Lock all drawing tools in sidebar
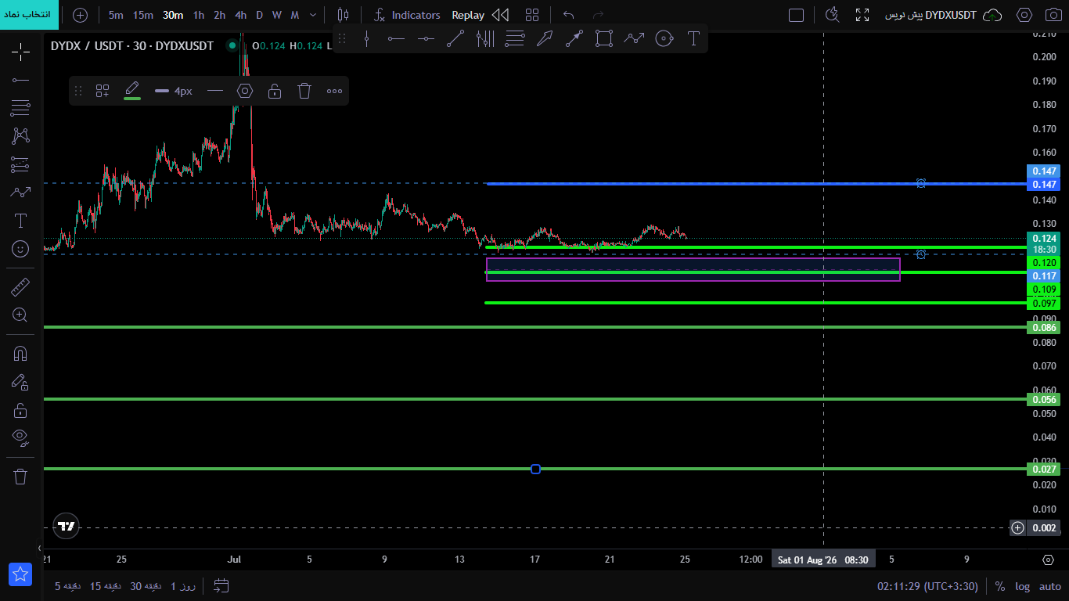 [x=20, y=410]
